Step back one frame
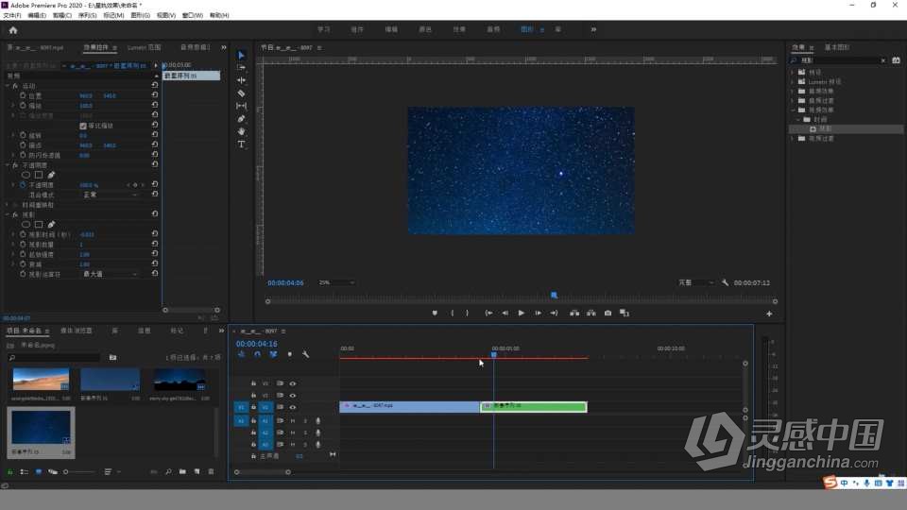 tap(505, 313)
